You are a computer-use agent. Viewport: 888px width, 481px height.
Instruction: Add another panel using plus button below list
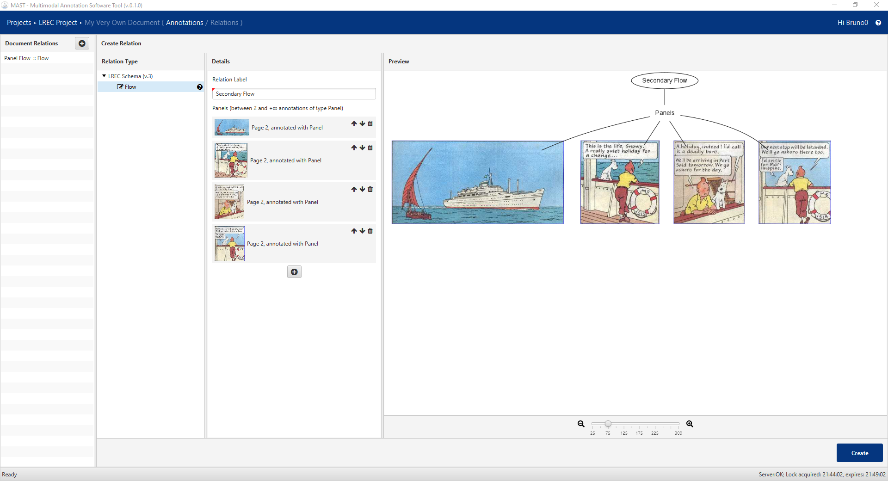(x=294, y=272)
